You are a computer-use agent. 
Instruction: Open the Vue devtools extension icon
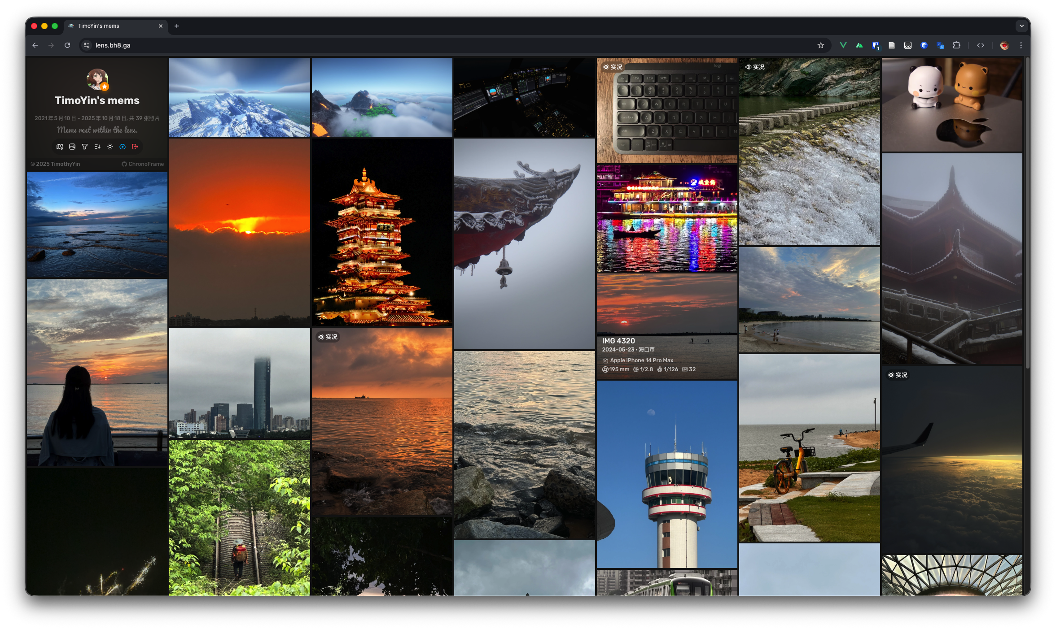coord(843,45)
